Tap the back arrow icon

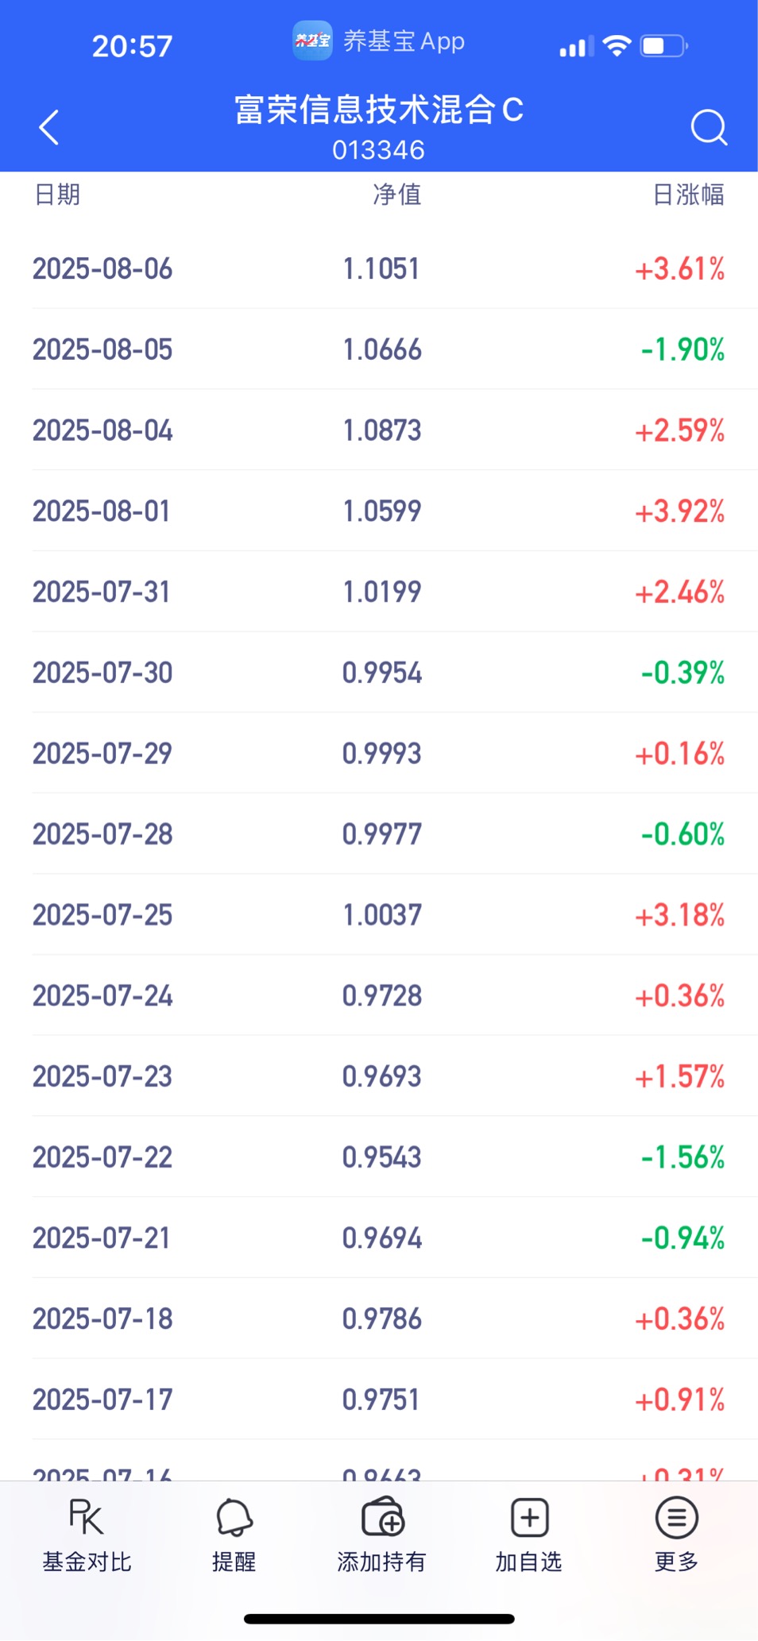(49, 127)
